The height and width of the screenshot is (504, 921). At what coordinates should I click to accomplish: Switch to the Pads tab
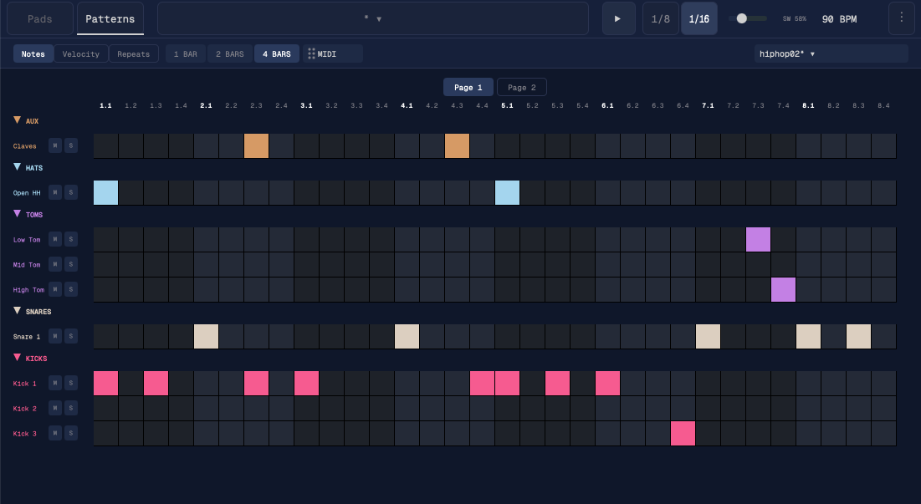coord(40,18)
